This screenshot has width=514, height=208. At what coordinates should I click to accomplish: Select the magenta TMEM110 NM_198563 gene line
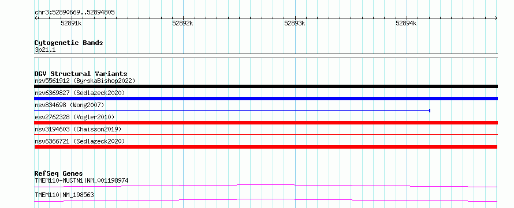pos(266,200)
